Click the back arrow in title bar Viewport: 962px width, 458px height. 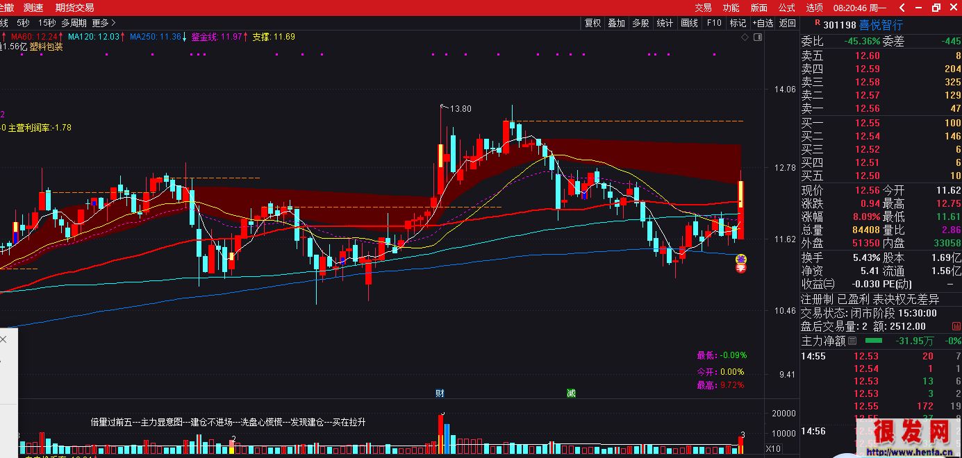pyautogui.click(x=902, y=8)
